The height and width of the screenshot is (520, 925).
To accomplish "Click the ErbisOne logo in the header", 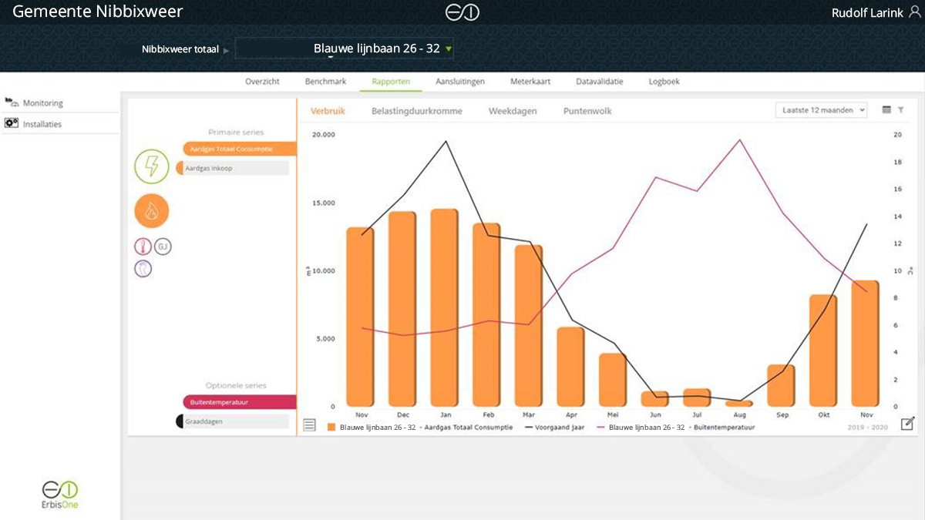I will coord(462,12).
